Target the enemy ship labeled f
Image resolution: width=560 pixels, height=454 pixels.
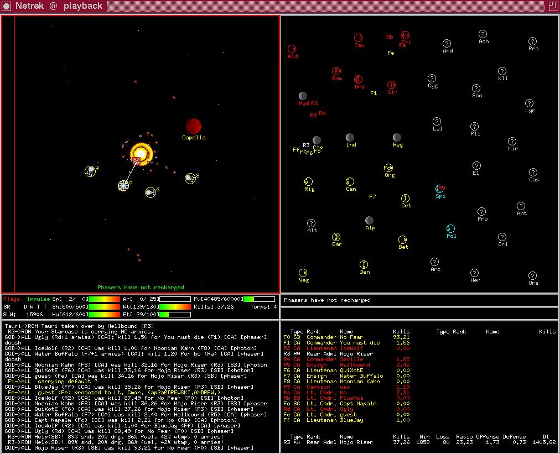pyautogui.click(x=90, y=171)
